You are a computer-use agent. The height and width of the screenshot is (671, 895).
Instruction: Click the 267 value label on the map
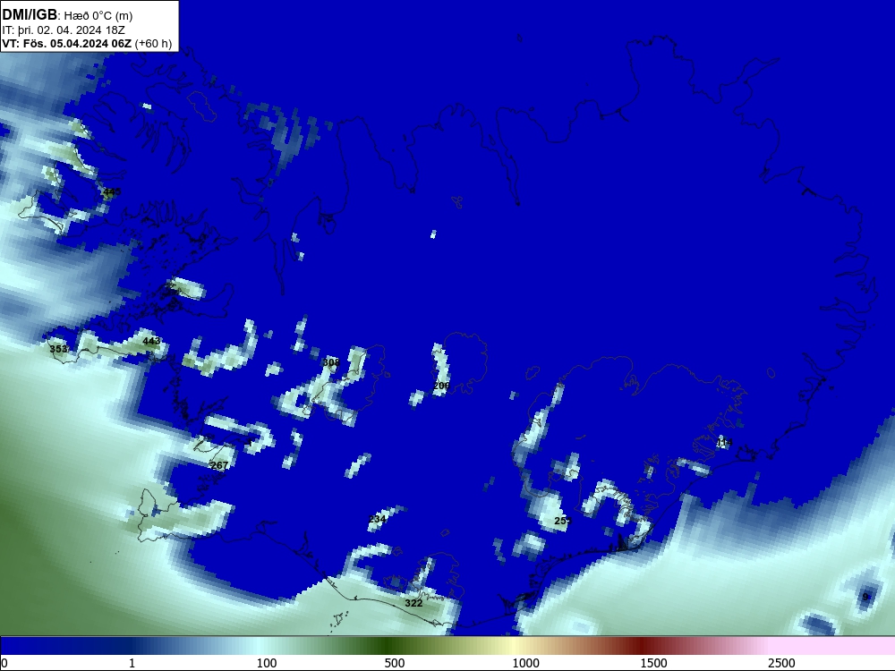click(x=219, y=465)
